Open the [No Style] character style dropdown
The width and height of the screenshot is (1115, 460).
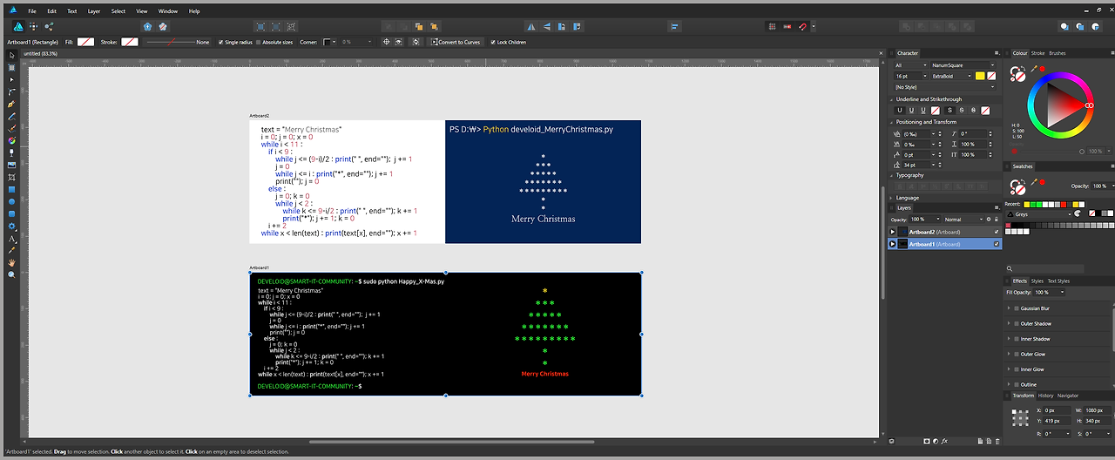click(944, 87)
